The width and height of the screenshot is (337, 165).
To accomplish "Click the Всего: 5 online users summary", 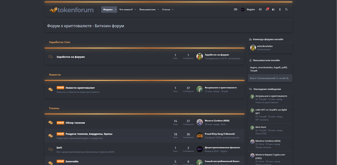I will (269, 78).
